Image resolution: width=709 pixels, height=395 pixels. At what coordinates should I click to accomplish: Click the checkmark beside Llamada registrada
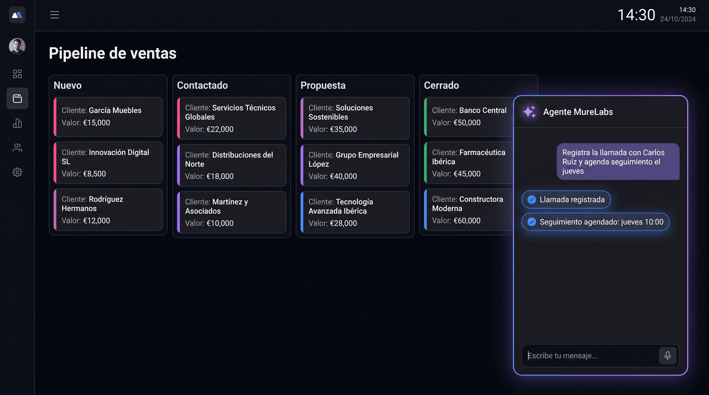532,200
